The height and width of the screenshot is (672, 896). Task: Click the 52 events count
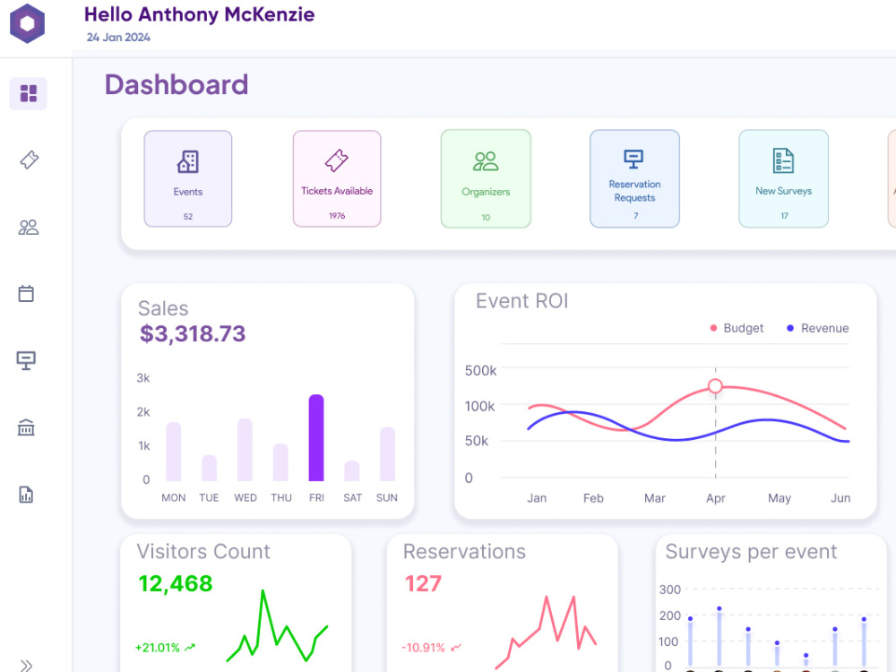click(188, 217)
